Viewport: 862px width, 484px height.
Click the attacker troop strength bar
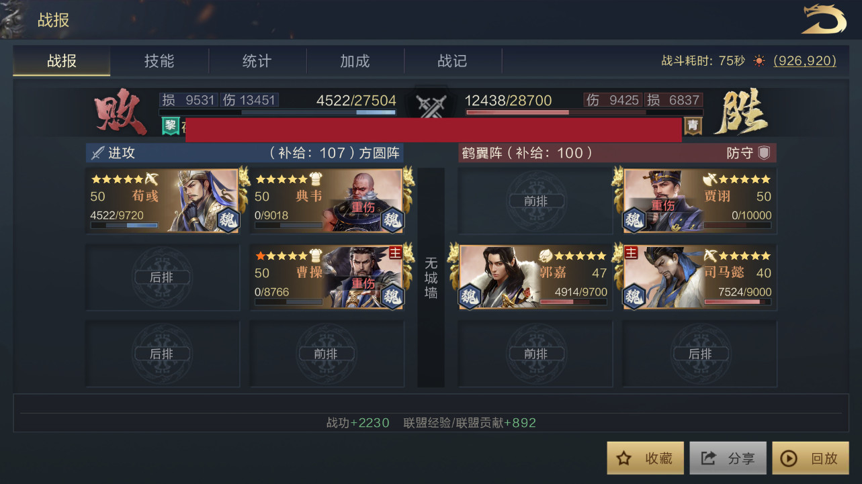[x=278, y=113]
